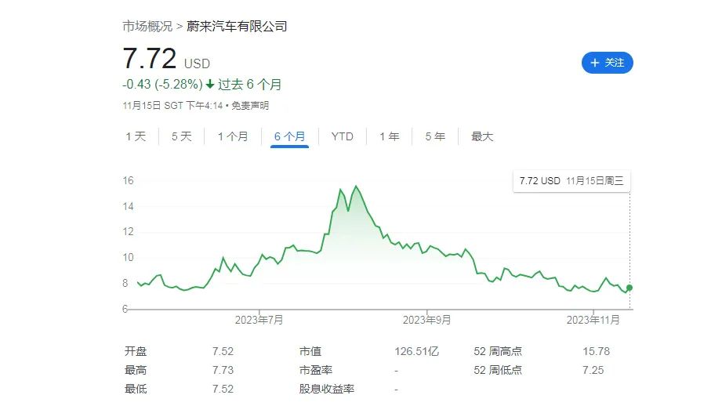The image size is (722, 406).
Task: Select the 最大 range tab
Action: click(482, 136)
